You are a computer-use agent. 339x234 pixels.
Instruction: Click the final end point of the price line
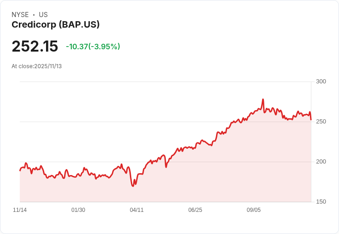311,120
